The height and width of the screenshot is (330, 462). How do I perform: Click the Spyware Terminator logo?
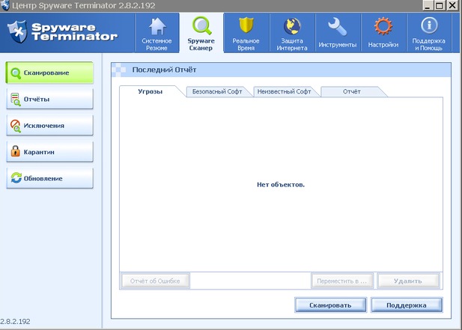pyautogui.click(x=62, y=31)
